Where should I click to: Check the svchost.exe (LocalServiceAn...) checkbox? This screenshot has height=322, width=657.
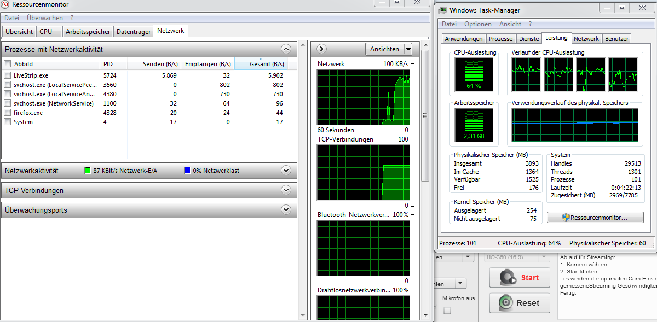coord(7,94)
